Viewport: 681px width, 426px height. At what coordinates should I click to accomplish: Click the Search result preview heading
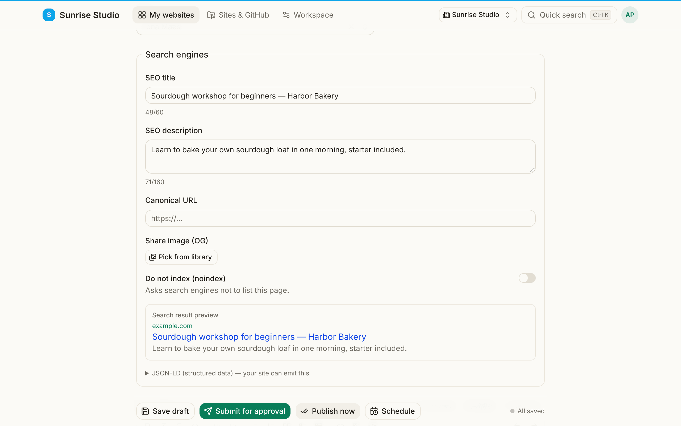[185, 315]
